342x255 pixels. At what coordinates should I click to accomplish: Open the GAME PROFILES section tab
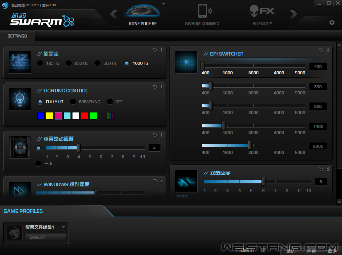[23, 211]
